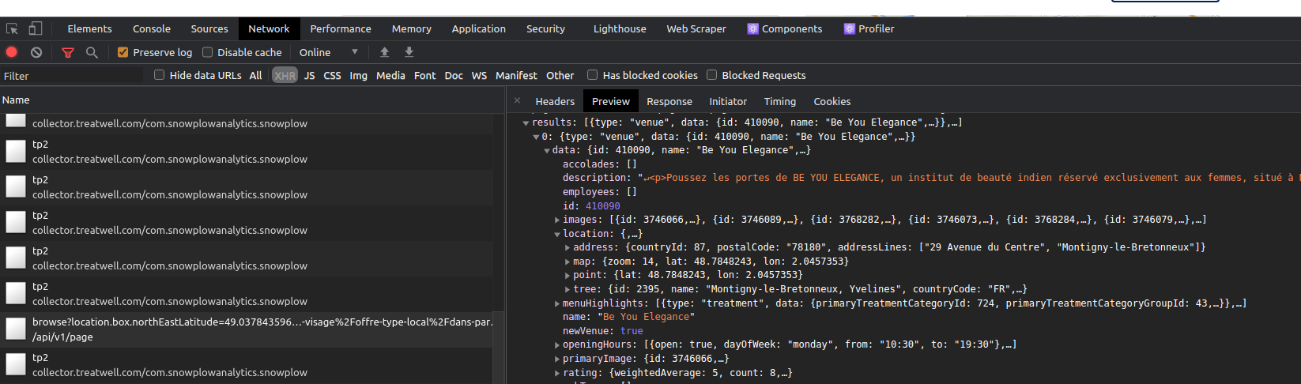Open the Console tab
This screenshot has width=1301, height=384.
coord(152,28)
